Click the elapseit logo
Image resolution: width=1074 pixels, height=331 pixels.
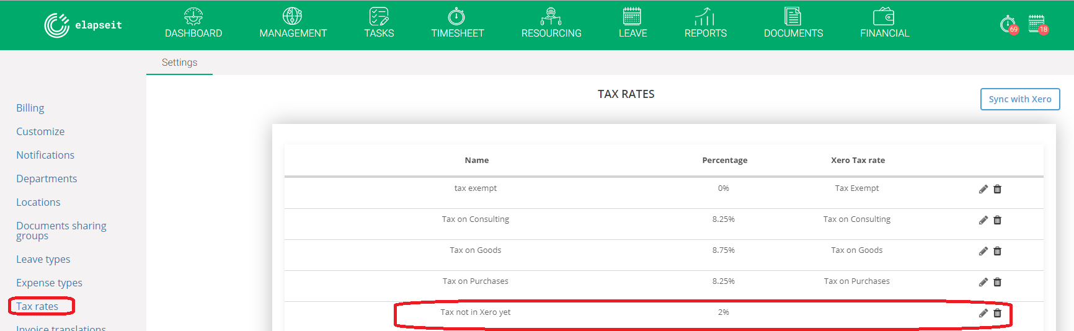[83, 25]
